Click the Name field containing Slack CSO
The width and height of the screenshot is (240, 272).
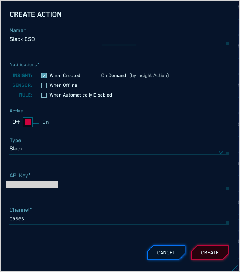tap(108, 39)
